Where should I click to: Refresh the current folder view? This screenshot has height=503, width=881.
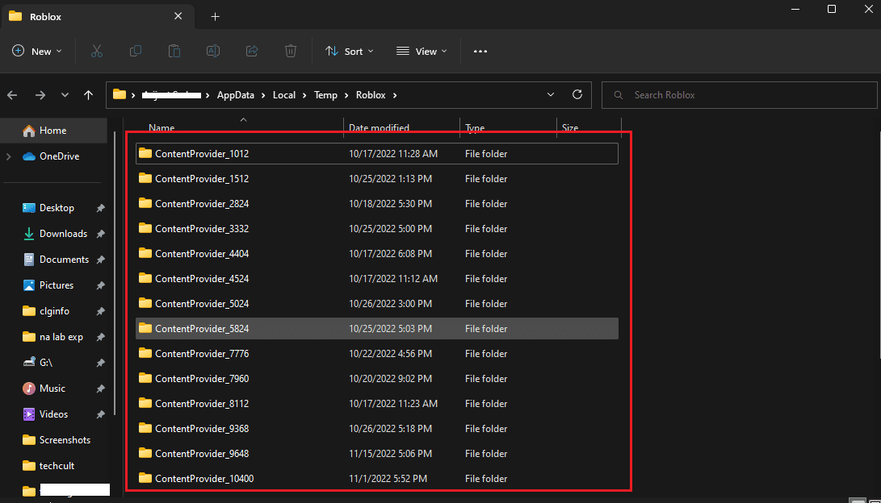pyautogui.click(x=577, y=94)
